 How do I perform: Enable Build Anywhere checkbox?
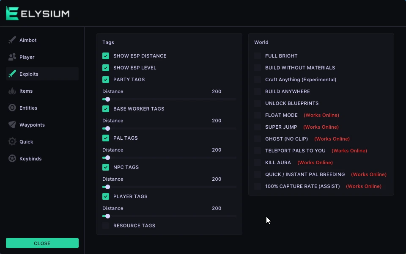pos(258,91)
